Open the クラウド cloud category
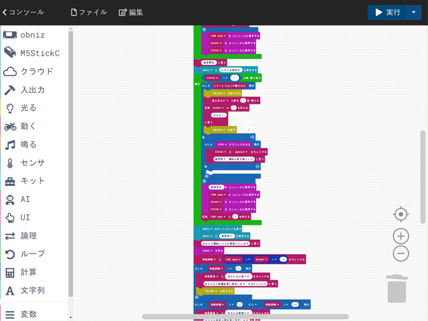 [x=33, y=72]
